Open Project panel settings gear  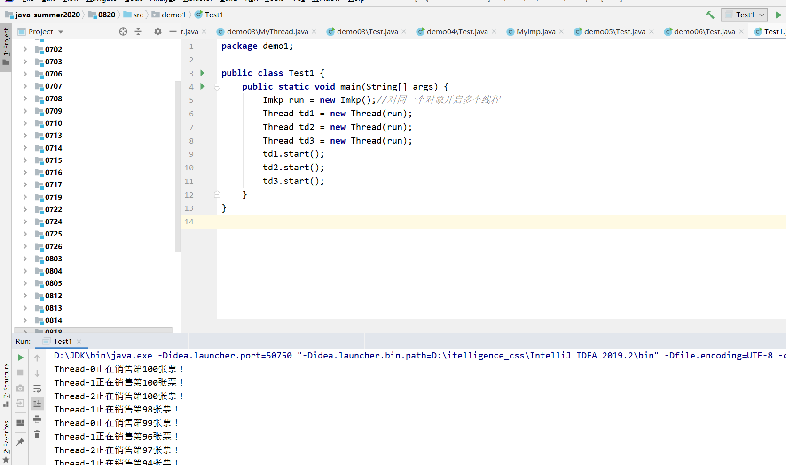click(x=158, y=31)
